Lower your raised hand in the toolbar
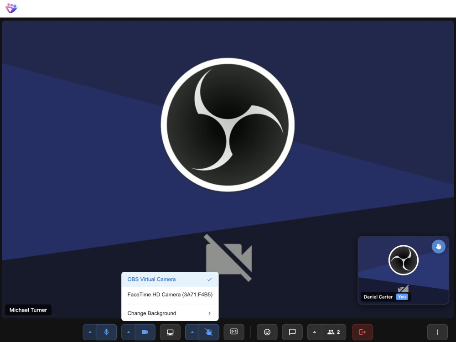 tap(208, 332)
